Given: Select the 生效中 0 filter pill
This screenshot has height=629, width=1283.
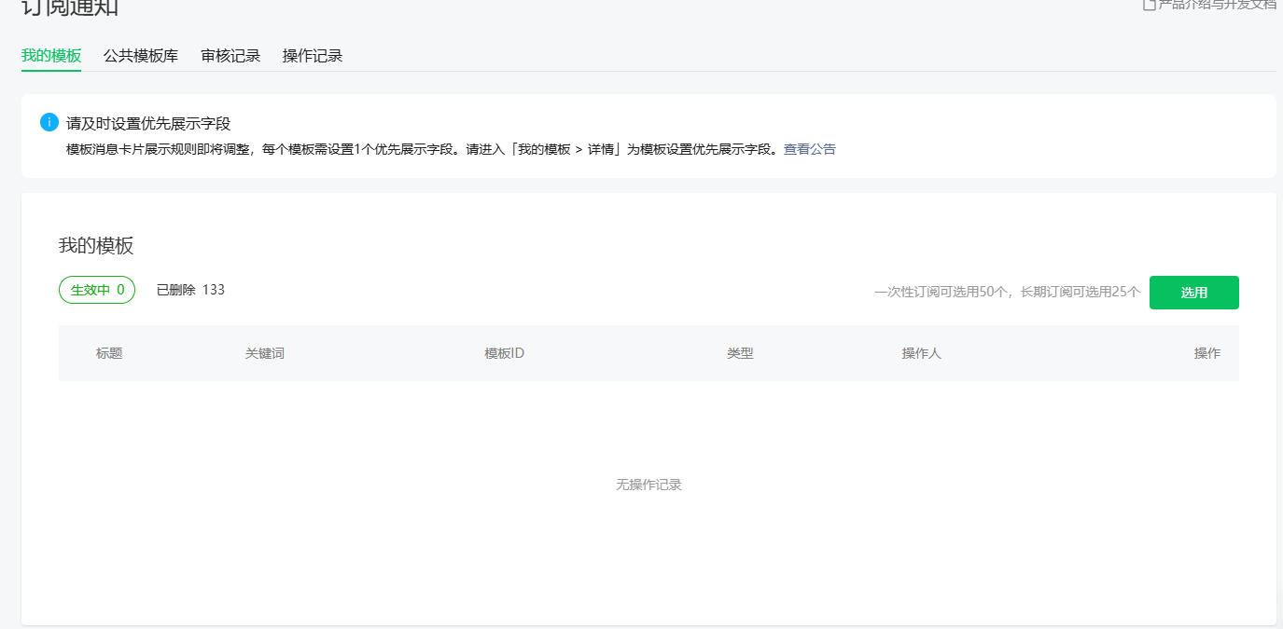Looking at the screenshot, I should coord(97,290).
